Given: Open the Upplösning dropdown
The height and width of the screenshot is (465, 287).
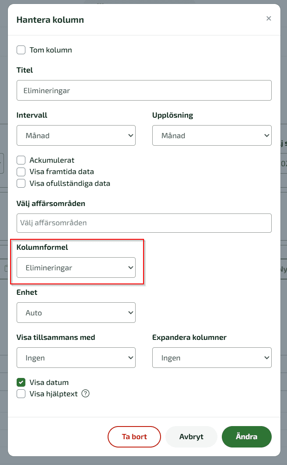Looking at the screenshot, I should point(212,136).
